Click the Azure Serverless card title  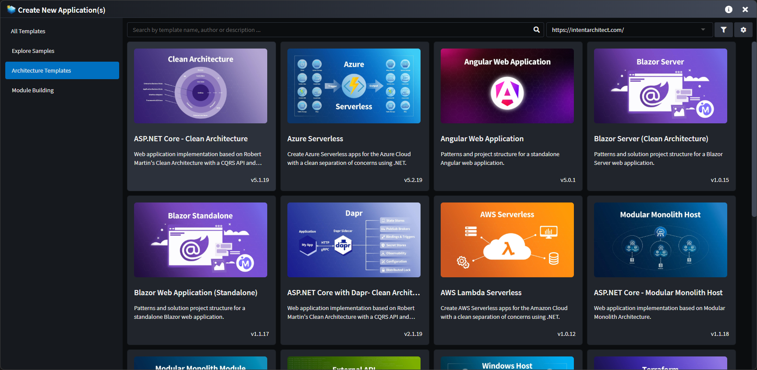pos(315,139)
